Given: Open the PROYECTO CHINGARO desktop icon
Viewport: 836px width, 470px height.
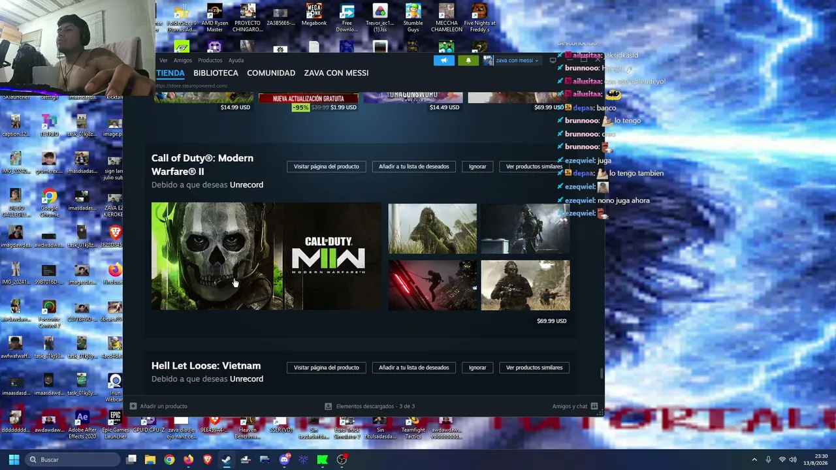Looking at the screenshot, I should pyautogui.click(x=248, y=18).
